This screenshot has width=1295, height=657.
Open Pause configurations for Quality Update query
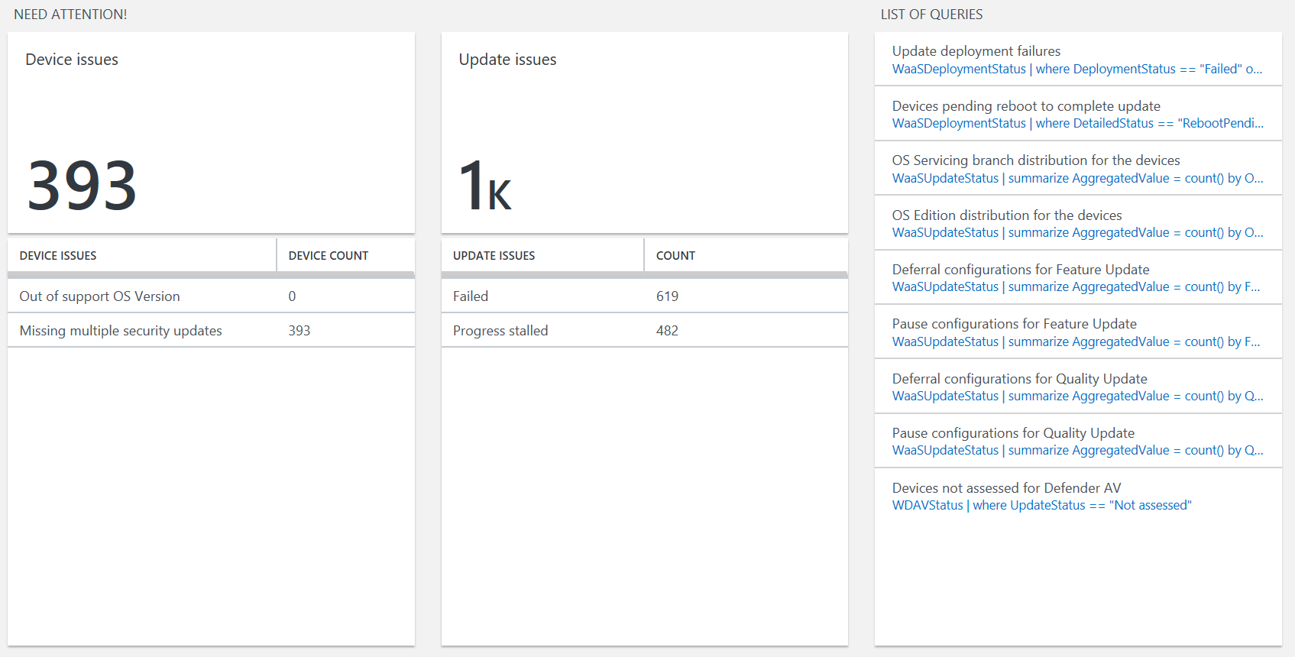coord(1078,442)
